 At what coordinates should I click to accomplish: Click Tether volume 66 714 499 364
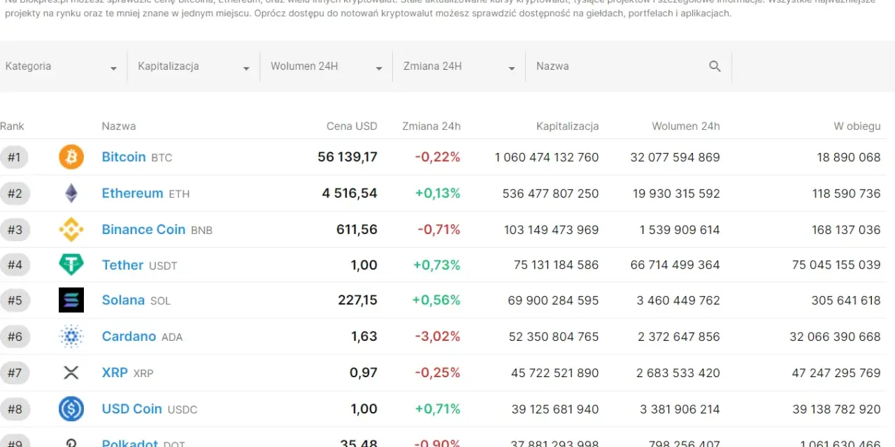(x=675, y=265)
